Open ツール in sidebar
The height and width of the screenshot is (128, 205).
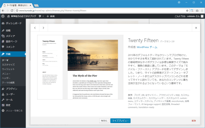[13, 100]
